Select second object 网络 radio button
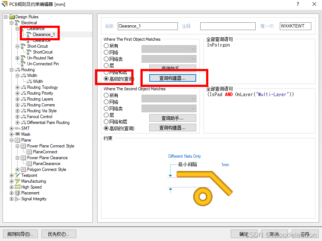Viewport: 322px width, 241px height. tap(106, 102)
